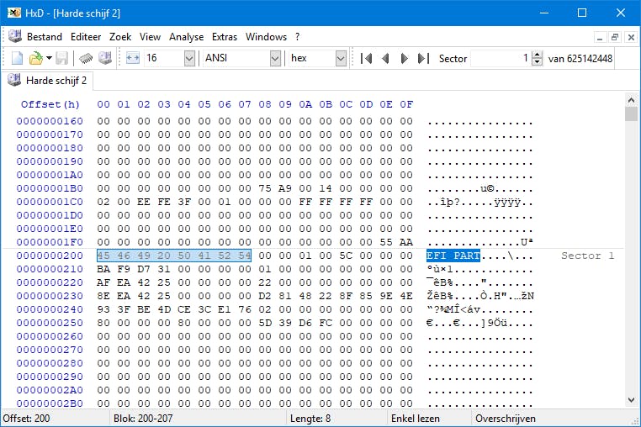The width and height of the screenshot is (641, 427).
Task: Click offset row 0000000250
Action: click(50, 323)
